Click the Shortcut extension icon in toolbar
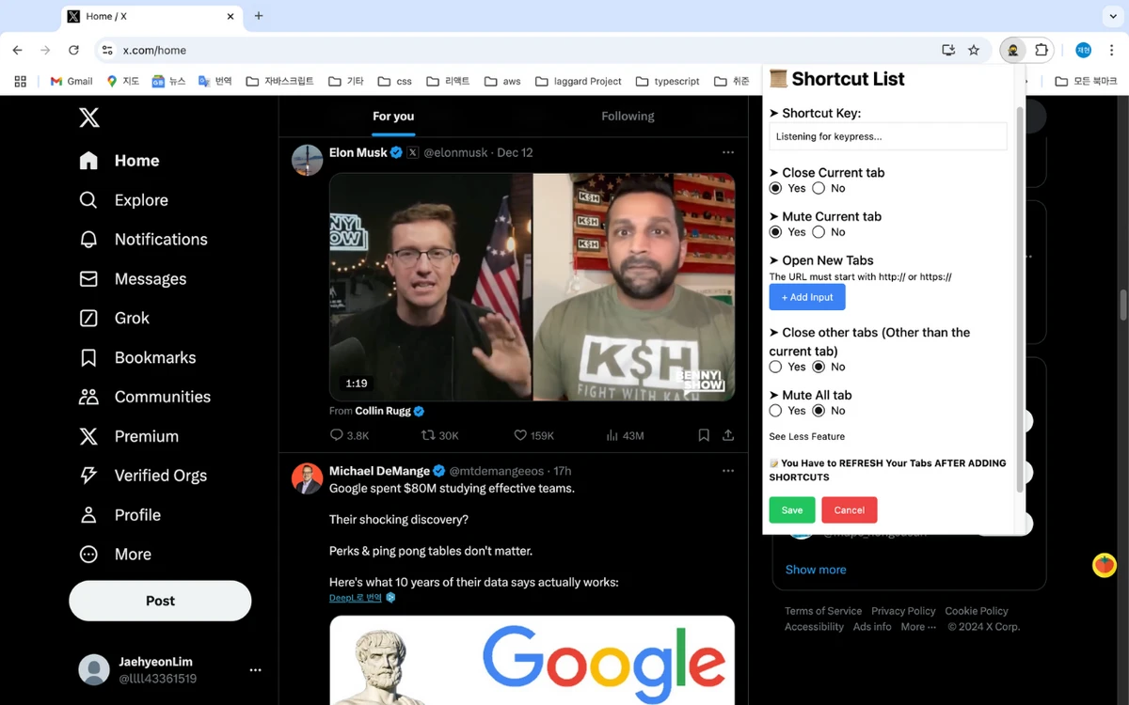The height and width of the screenshot is (705, 1129). click(x=1012, y=50)
